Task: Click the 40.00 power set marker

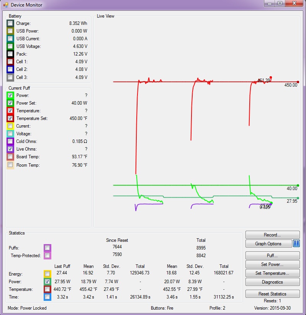Action: pyautogui.click(x=298, y=185)
